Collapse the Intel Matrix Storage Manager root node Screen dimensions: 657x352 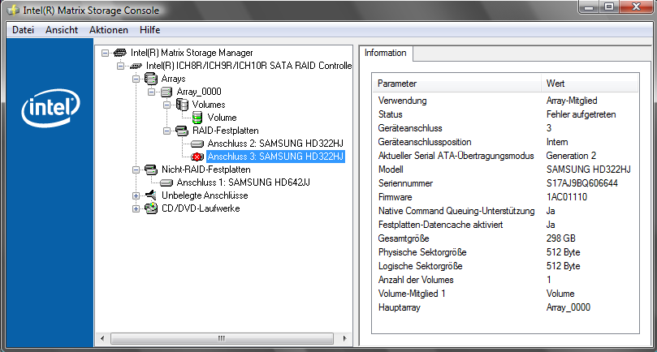pos(106,53)
